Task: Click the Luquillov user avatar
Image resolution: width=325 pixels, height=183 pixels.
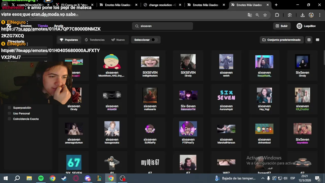Action: pyautogui.click(x=299, y=26)
